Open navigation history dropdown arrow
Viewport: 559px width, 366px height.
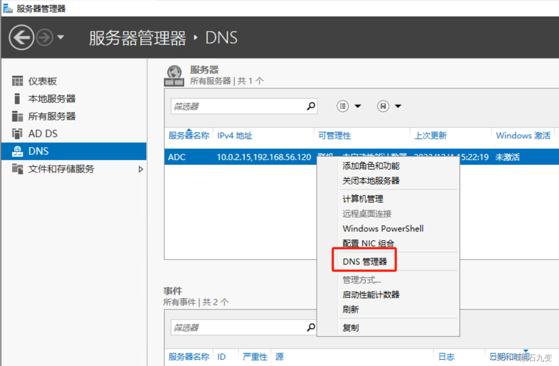coord(61,37)
